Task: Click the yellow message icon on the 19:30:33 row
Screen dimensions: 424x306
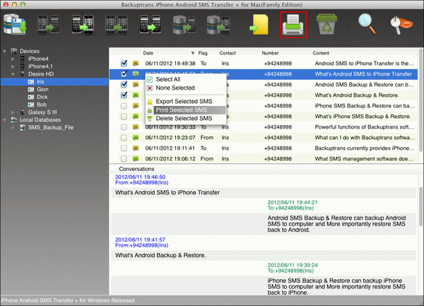Action: click(136, 126)
